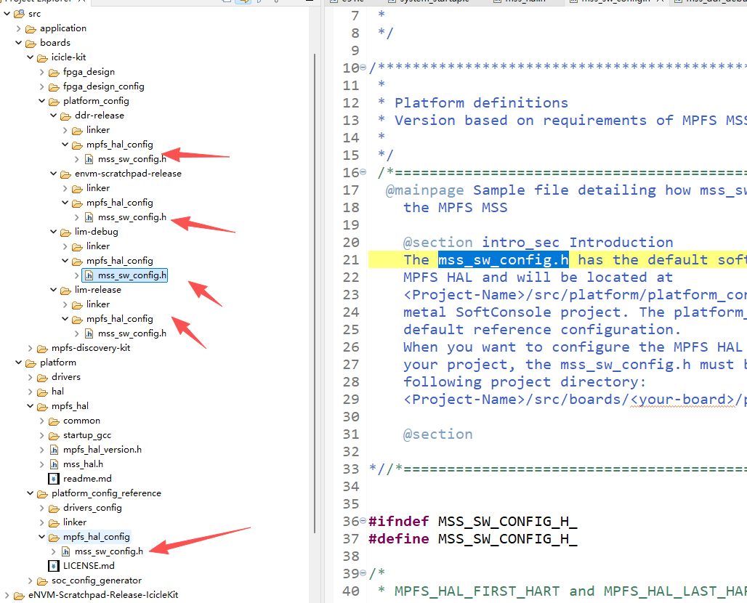Expand linker folder under platform_config_reference
Screen dimensions: 747x603
[x=41, y=522]
